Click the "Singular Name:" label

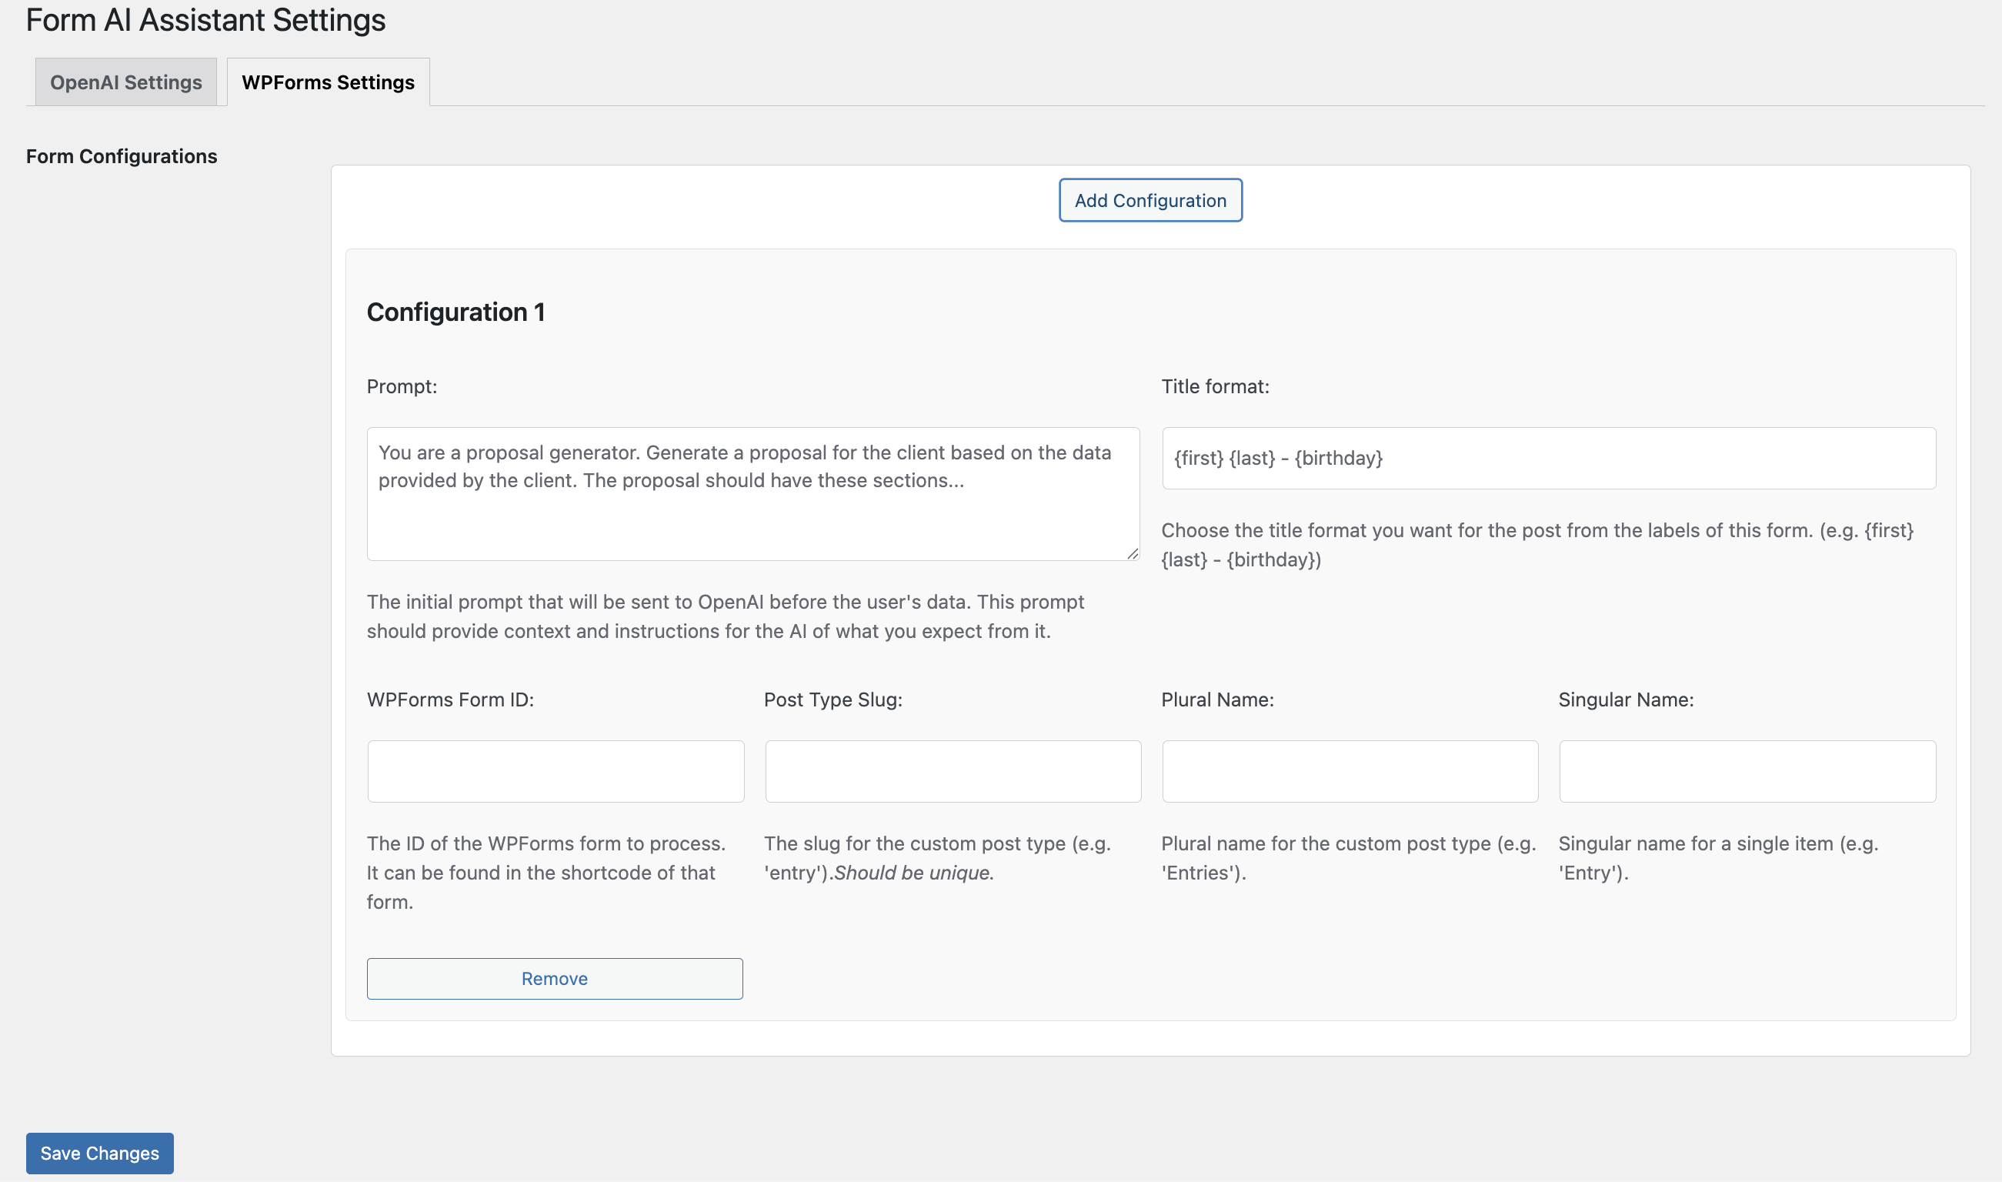pos(1625,700)
